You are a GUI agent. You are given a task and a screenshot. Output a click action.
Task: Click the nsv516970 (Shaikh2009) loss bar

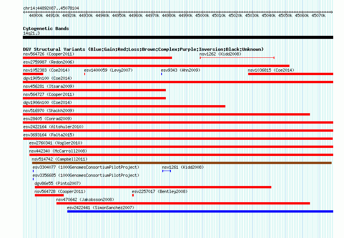pyautogui.click(x=166, y=114)
